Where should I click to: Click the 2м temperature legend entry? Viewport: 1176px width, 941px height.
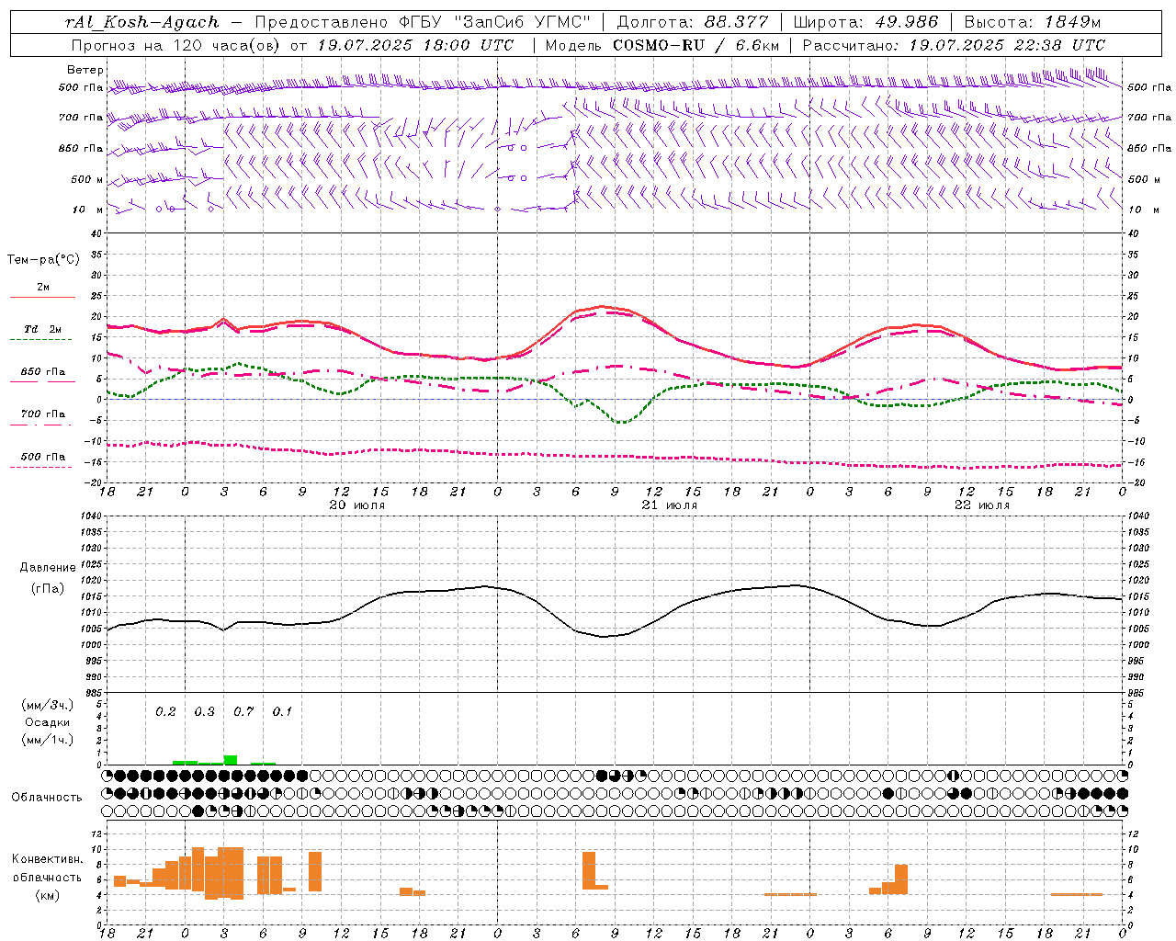[x=43, y=287]
